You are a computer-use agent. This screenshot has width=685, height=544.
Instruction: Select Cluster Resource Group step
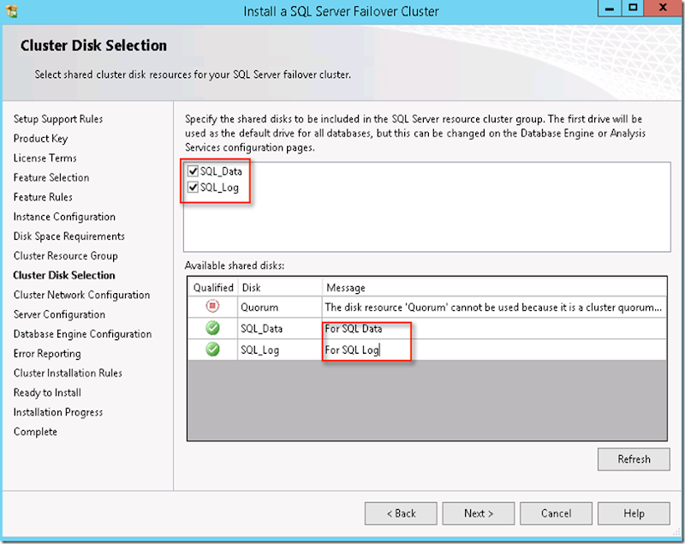[x=66, y=255]
